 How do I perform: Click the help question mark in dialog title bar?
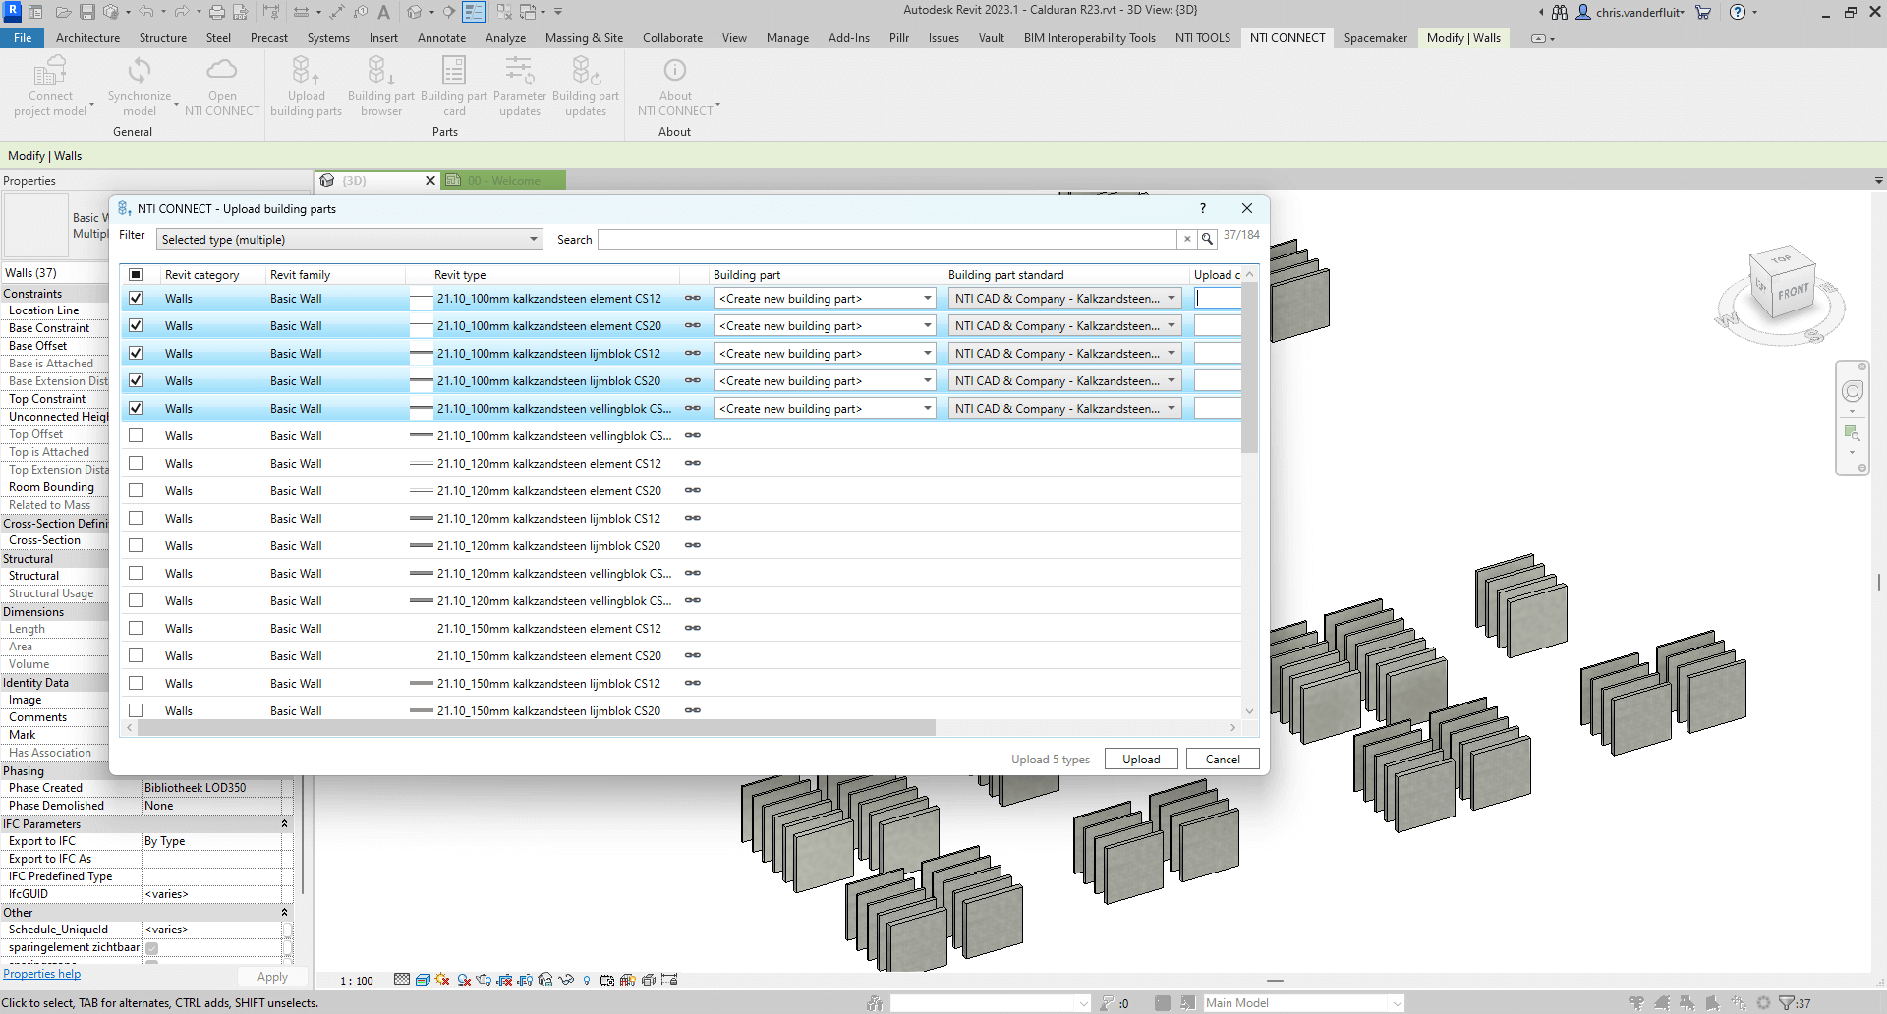[1202, 208]
